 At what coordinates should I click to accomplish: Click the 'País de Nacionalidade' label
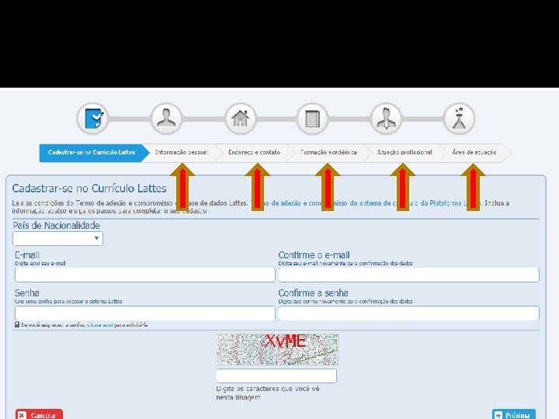tap(57, 226)
